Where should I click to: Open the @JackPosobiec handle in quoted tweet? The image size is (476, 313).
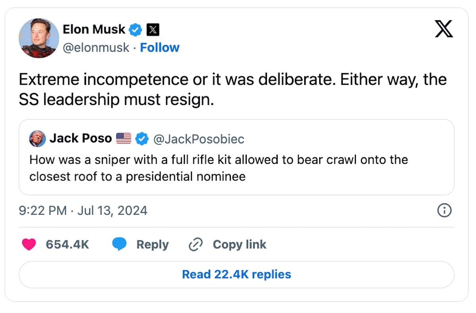[199, 138]
